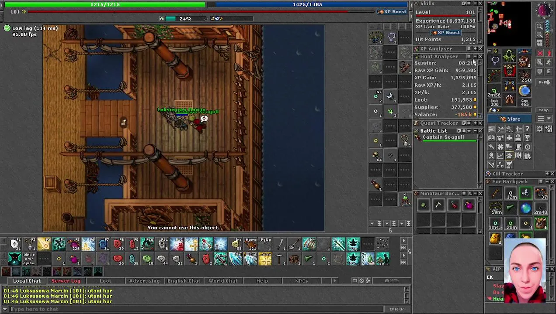Zoom out the minimap

[x=540, y=27]
